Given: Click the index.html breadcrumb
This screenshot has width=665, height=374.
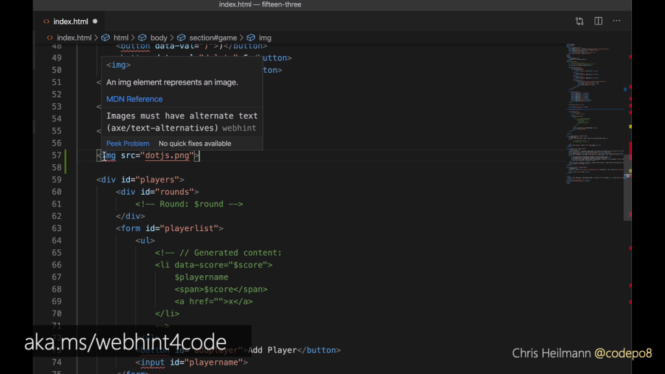Looking at the screenshot, I should click(x=74, y=38).
